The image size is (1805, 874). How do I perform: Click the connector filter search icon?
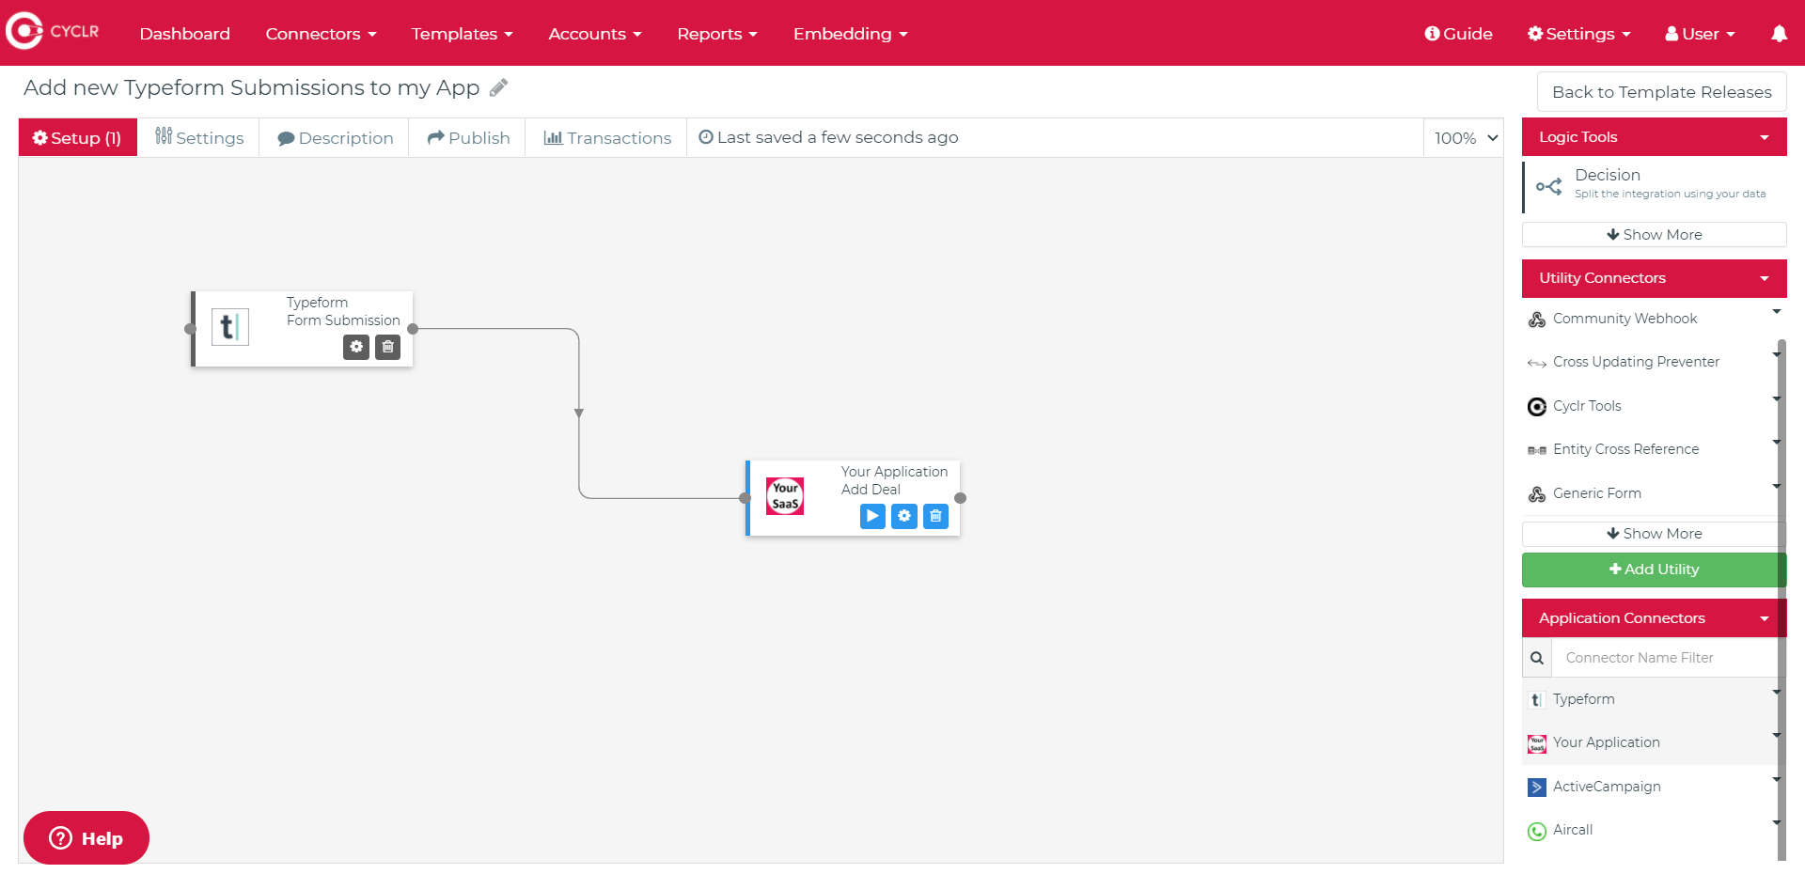(x=1537, y=658)
